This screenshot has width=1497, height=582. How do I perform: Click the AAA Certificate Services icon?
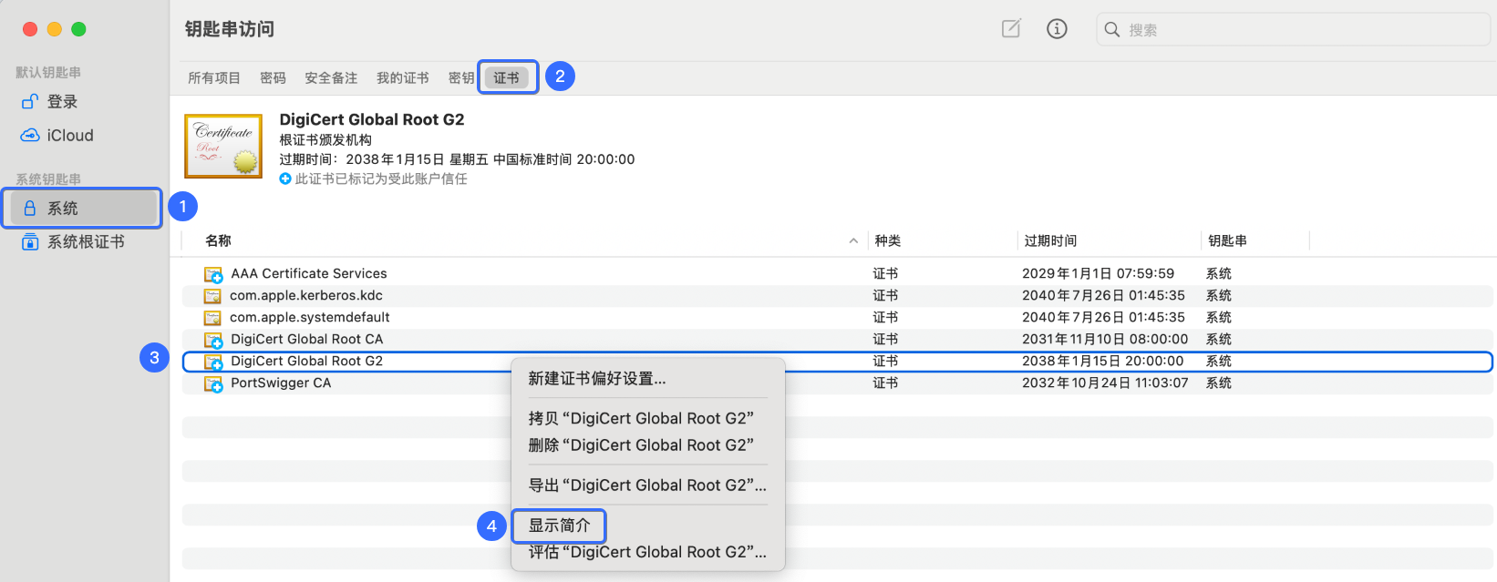tap(213, 274)
